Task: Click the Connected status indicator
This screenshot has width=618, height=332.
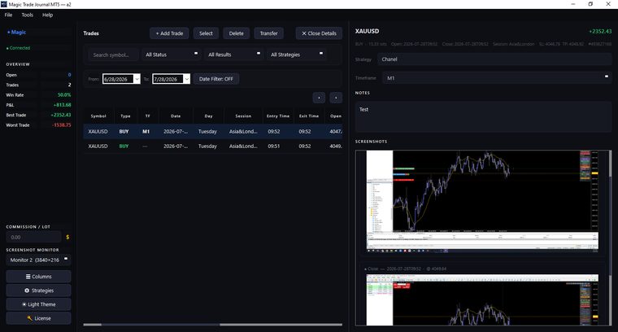Action: point(18,48)
